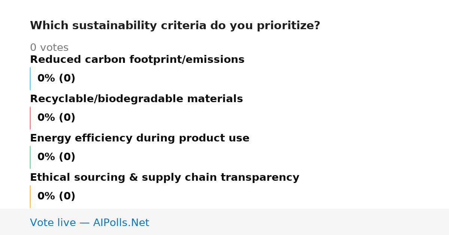Viewport: 449px width, 235px height.
Task: Click 'AIPolls.Net' in the footer
Action: tap(121, 223)
